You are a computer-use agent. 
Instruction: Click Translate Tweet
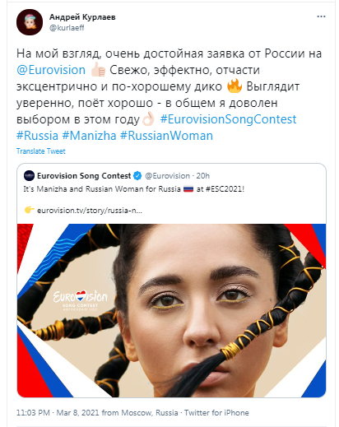click(41, 151)
